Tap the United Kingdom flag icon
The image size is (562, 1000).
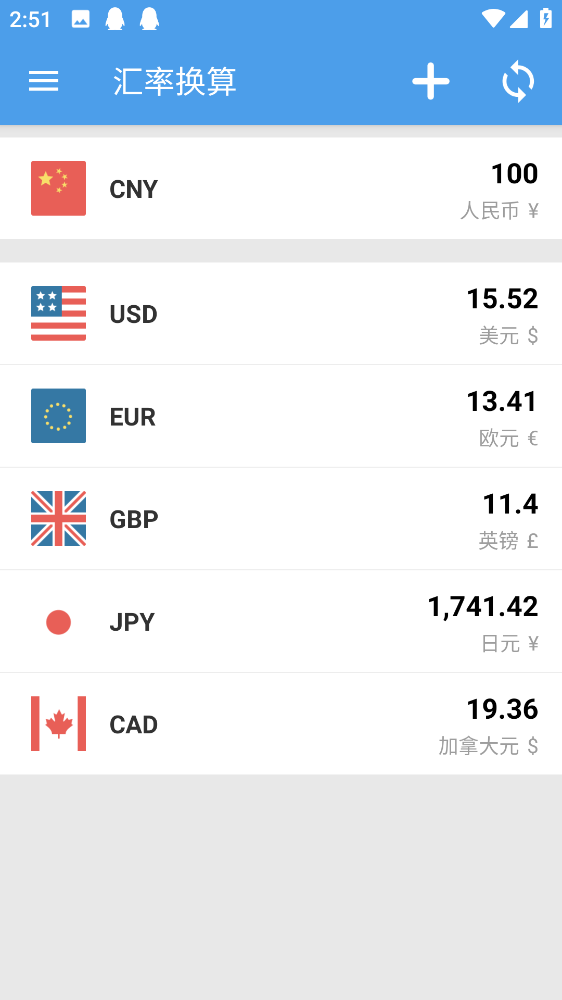coord(58,518)
